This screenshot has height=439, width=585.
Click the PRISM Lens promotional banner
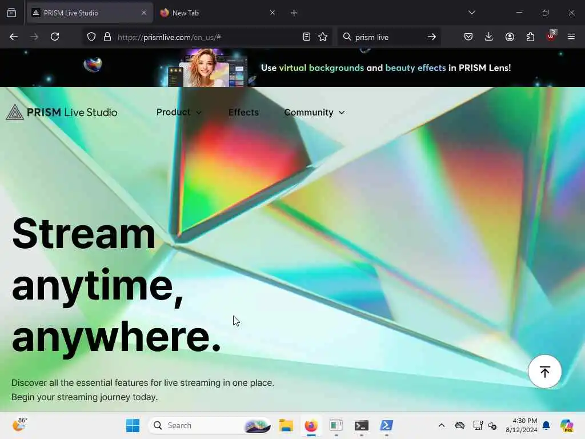point(292,67)
